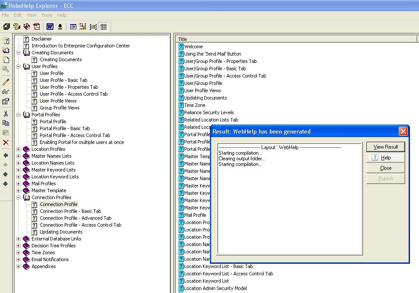This screenshot has height=293, width=419.
Task: Click the glasses Preview icon
Action: pyautogui.click(x=6, y=92)
